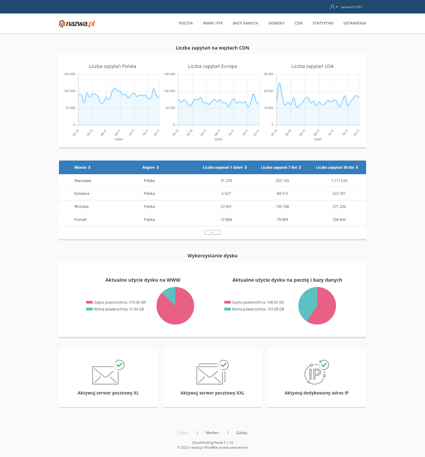The height and width of the screenshot is (457, 425).
Task: Go to the CDN menu
Action: pyautogui.click(x=299, y=23)
